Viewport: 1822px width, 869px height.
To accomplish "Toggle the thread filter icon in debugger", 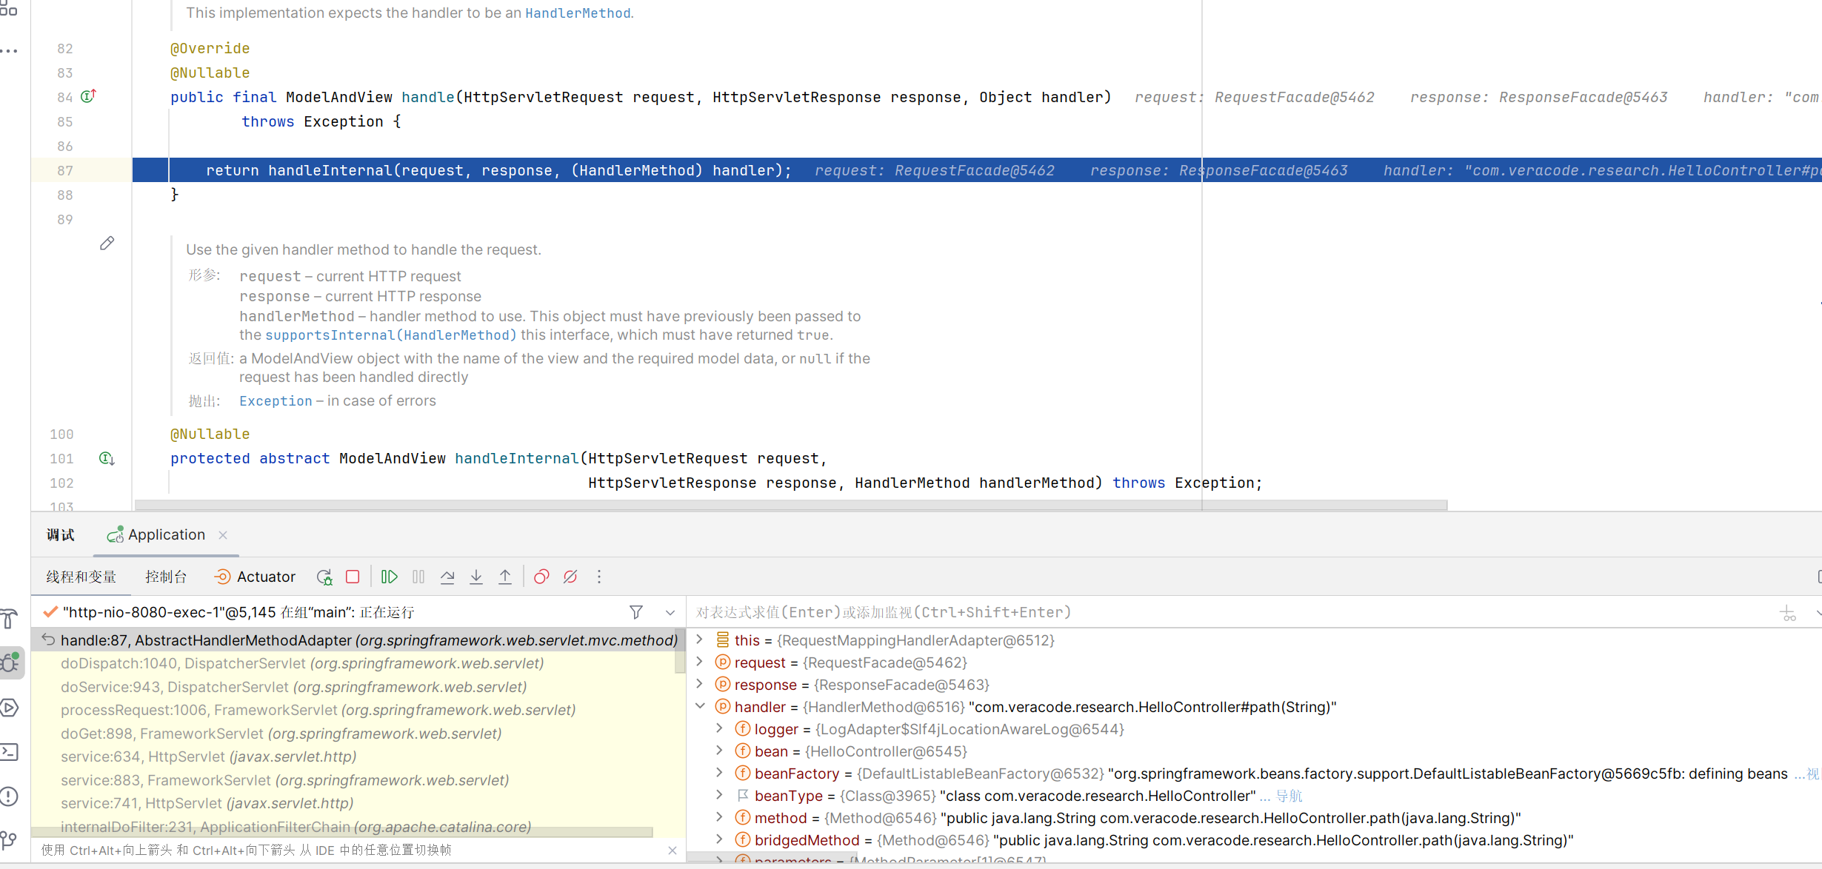I will (638, 612).
